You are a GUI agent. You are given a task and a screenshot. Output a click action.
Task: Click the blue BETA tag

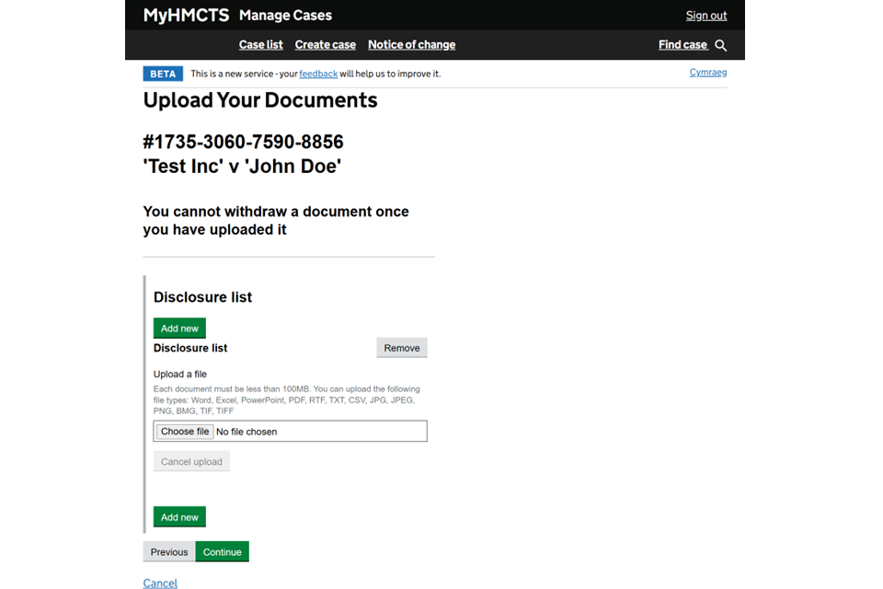(x=163, y=74)
